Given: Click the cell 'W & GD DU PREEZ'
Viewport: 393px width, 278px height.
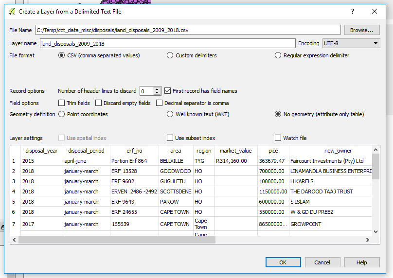Looking at the screenshot, I should coord(330,212).
